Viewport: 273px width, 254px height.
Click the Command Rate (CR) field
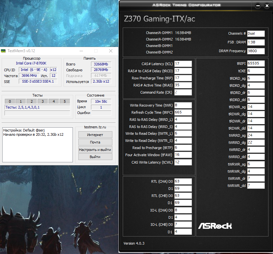pyautogui.click(x=183, y=92)
